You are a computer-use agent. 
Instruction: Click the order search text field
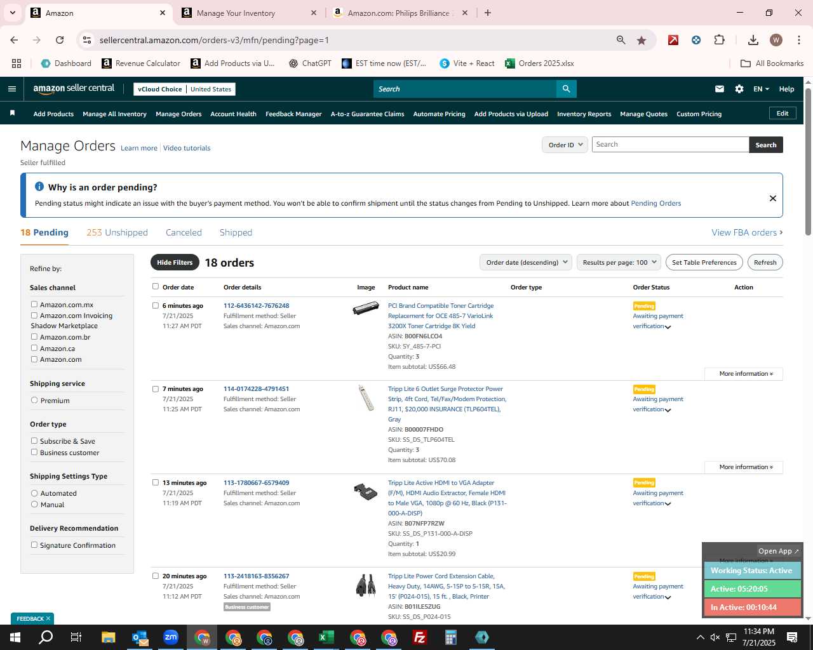670,145
